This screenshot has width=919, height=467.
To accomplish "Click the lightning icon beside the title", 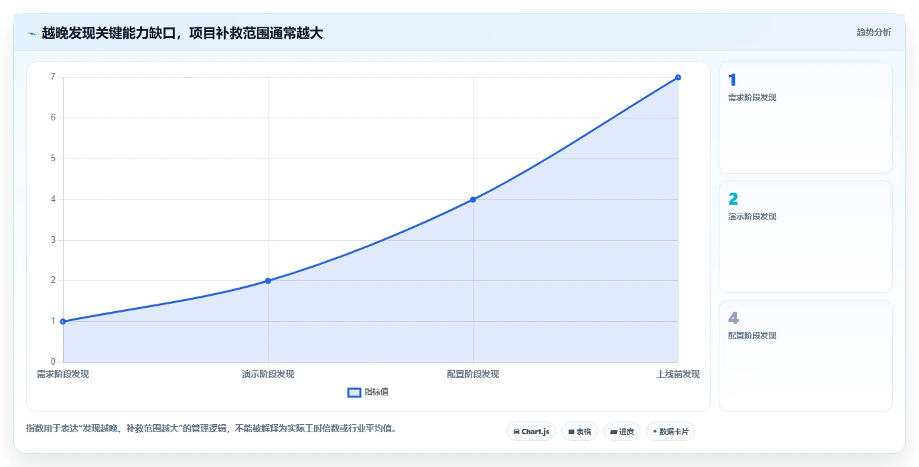I will (x=31, y=33).
